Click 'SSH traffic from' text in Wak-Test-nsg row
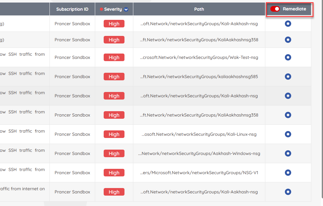This screenshot has height=206, width=323. (x=26, y=54)
